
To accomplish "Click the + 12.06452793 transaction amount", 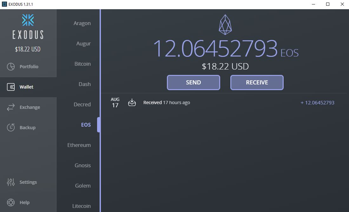I will click(317, 103).
